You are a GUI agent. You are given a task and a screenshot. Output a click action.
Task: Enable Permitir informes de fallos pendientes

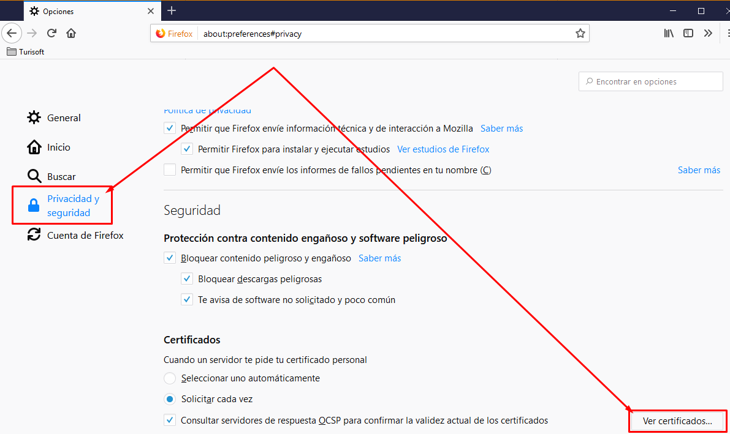tap(170, 170)
